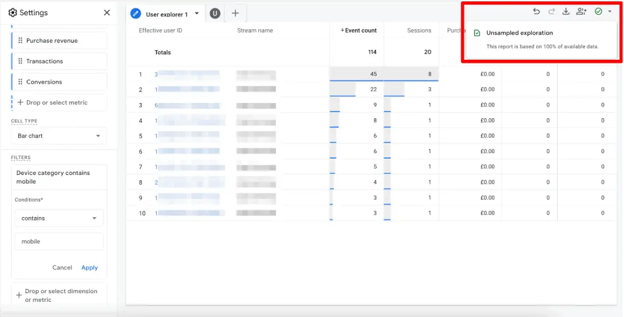The width and height of the screenshot is (624, 317).
Task: Select the U tab
Action: click(214, 13)
